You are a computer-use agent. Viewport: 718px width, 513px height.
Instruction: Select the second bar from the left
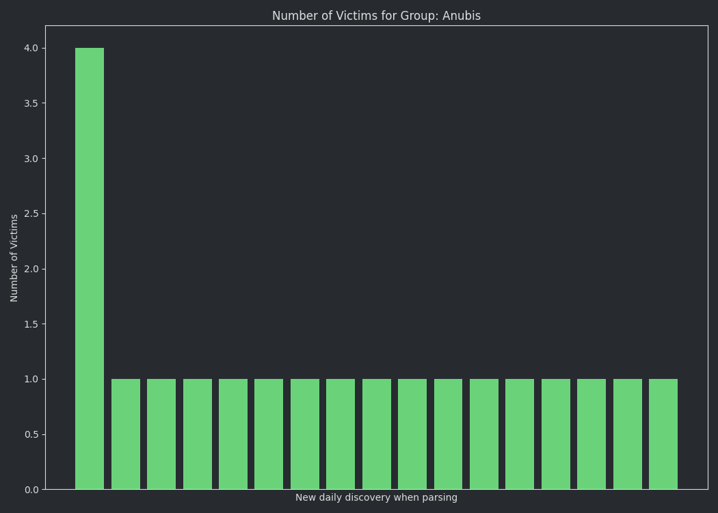(126, 434)
